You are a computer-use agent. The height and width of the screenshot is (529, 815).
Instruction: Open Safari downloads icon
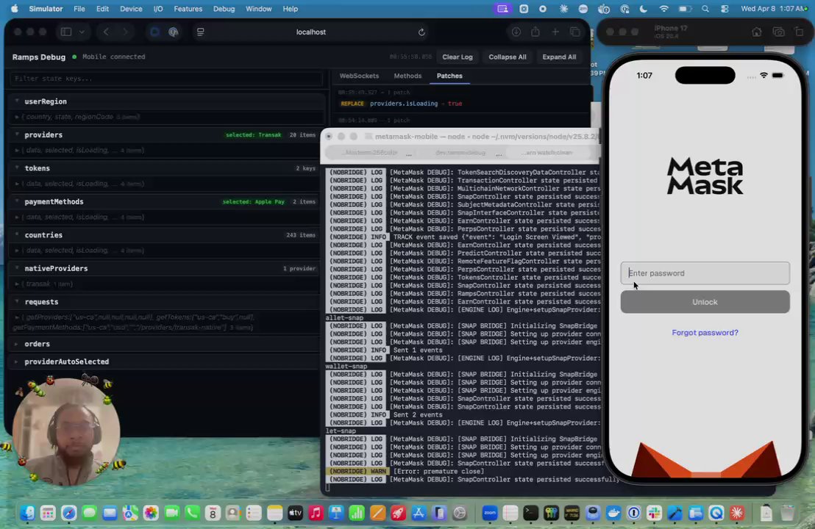pyautogui.click(x=516, y=32)
